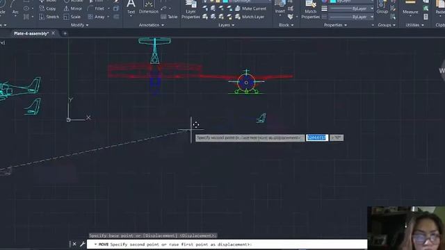Image resolution: width=445 pixels, height=250 pixels.
Task: Activate Match Properties tool
Action: (311, 10)
